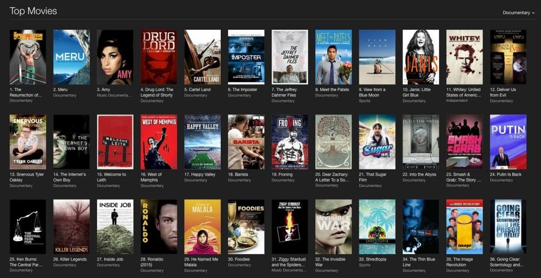
Task: Click '34. The Thin Blue Line' title
Action: point(419,262)
